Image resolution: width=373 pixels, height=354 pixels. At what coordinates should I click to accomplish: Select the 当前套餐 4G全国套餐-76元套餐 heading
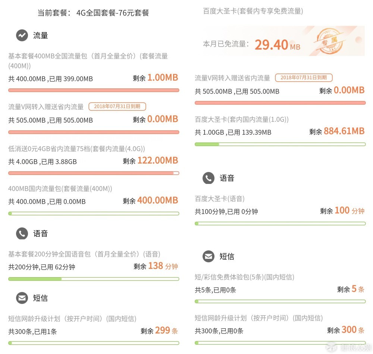[93, 13]
